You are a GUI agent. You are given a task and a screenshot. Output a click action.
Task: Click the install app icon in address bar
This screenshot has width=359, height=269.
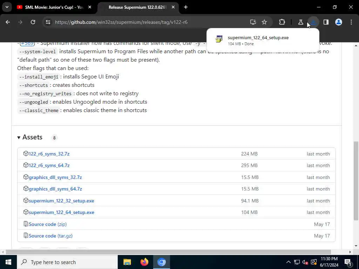[253, 22]
